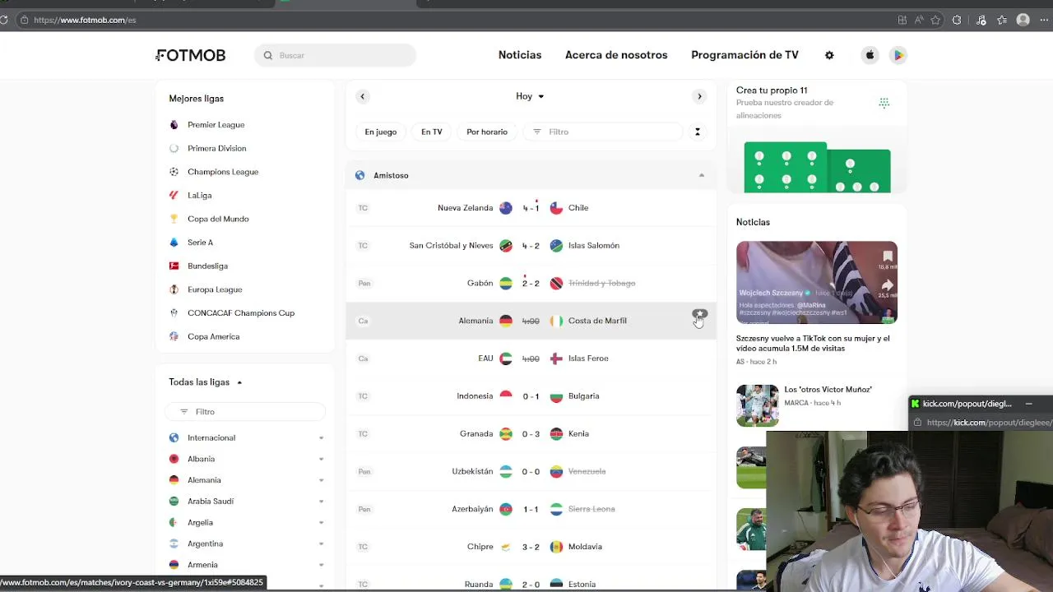Click the FotMob logo
The height and width of the screenshot is (592, 1053).
coord(191,55)
